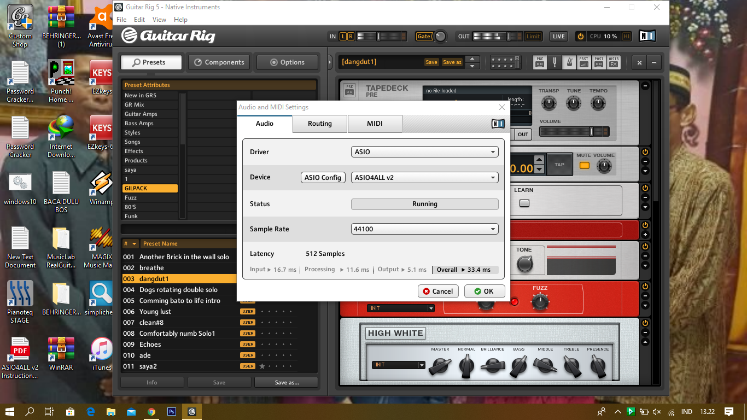The width and height of the screenshot is (747, 420).
Task: Confirm audio settings with OK
Action: (x=484, y=291)
